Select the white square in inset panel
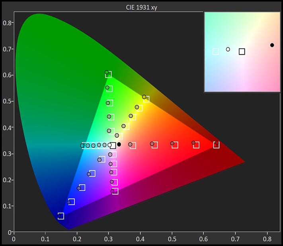283x246 pixels. 216,51
